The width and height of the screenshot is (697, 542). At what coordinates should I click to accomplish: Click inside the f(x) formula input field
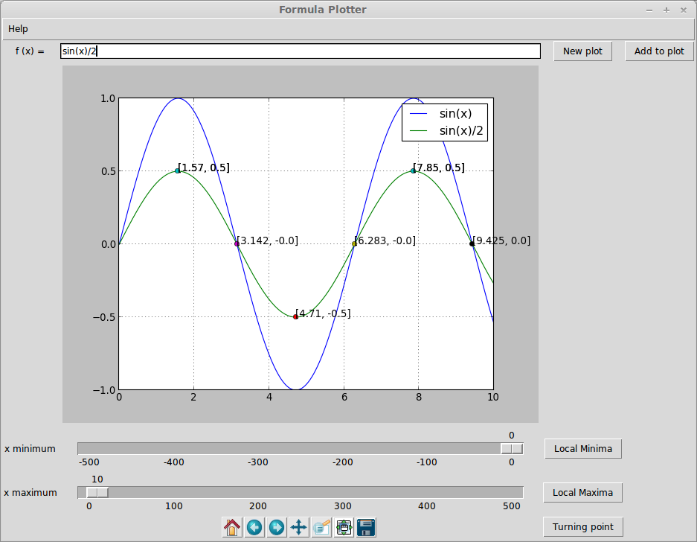(298, 51)
